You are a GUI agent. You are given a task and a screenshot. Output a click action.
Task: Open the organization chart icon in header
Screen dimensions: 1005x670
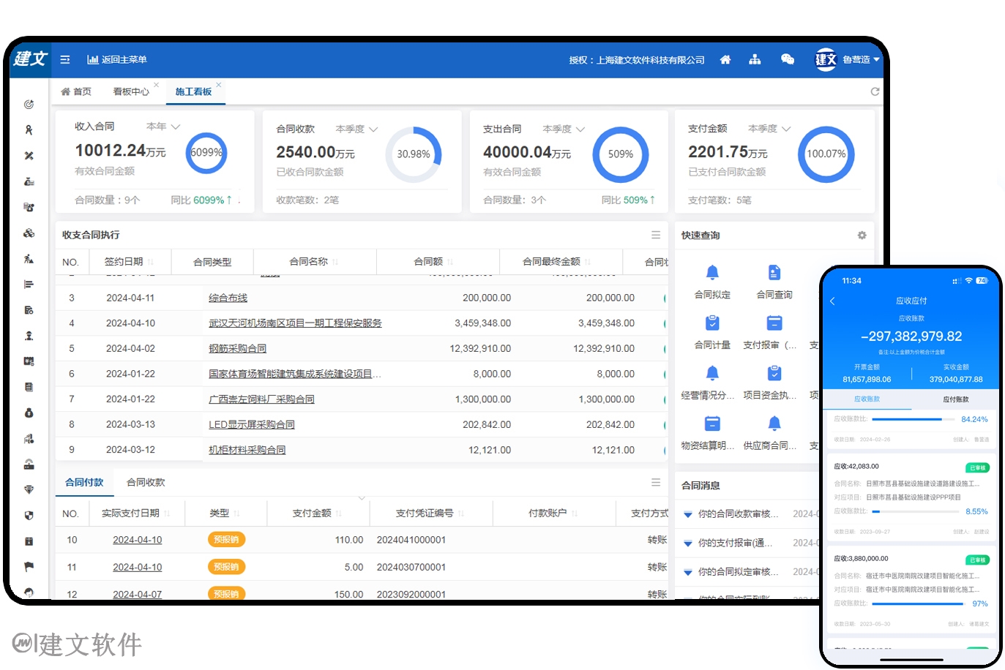click(755, 60)
